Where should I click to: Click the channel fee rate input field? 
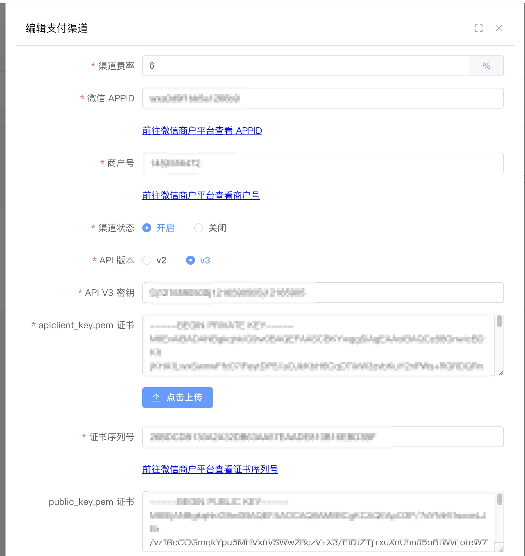(305, 66)
